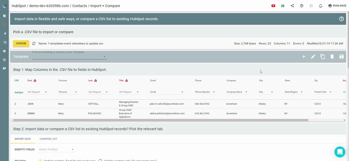
Task: Click jean.m.ostvoll2@accenture.com email cell
Action: point(167,104)
